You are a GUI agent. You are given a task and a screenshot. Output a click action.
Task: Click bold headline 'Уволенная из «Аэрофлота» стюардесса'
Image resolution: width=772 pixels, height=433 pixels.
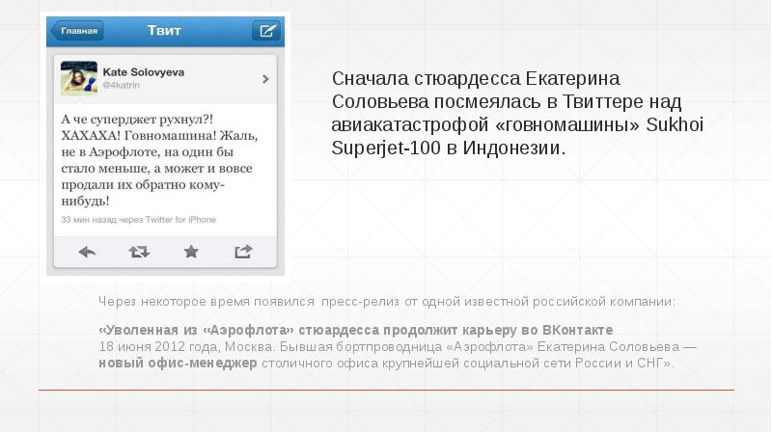point(355,330)
